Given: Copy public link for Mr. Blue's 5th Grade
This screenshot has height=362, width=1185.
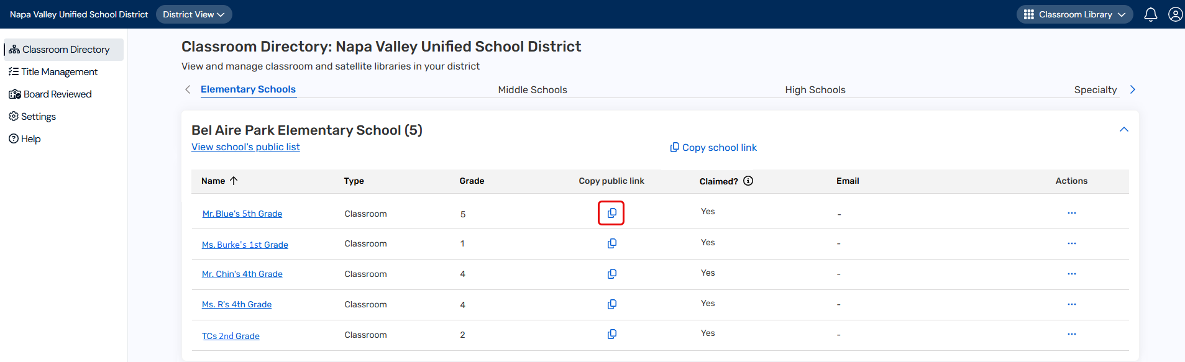Looking at the screenshot, I should point(611,213).
